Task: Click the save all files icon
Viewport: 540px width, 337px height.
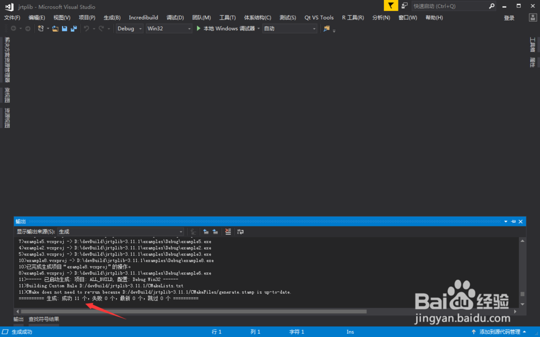Action: click(x=73, y=29)
